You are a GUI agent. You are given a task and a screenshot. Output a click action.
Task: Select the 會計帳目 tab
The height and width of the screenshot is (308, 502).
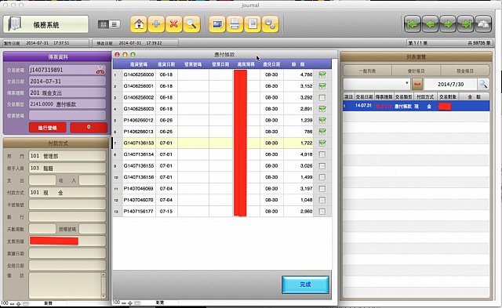tap(416, 71)
